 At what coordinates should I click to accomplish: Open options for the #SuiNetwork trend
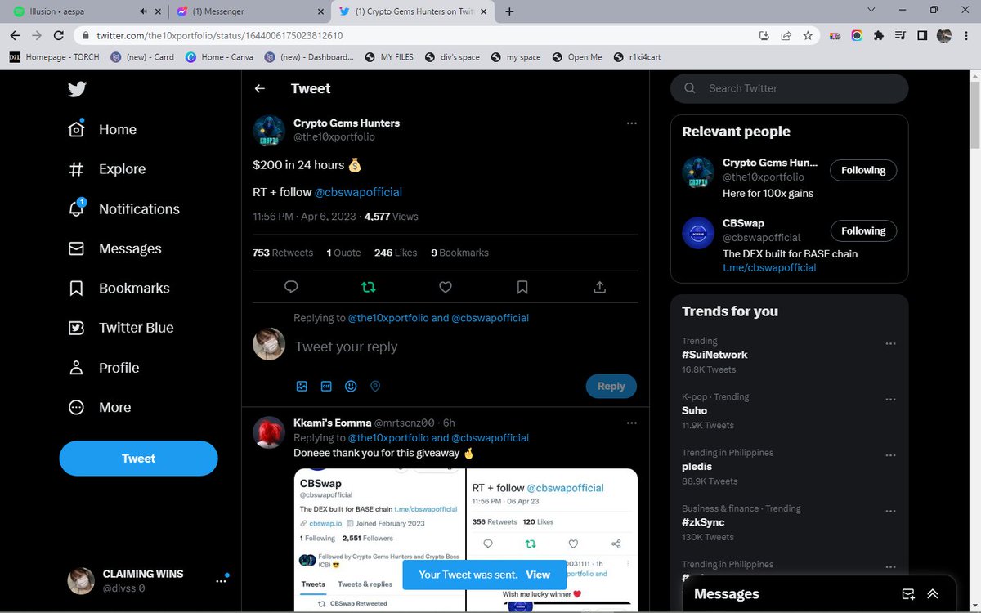tap(890, 343)
